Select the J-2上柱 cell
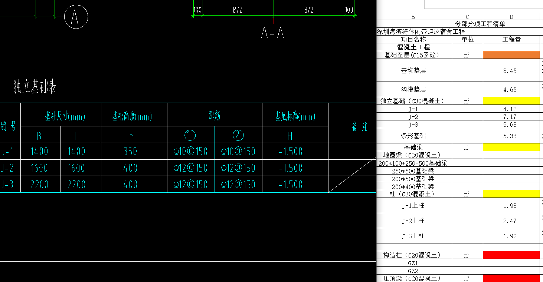 (414, 220)
